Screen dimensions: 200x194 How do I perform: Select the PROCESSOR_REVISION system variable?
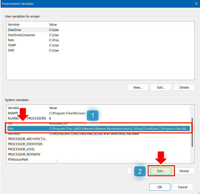point(98,154)
